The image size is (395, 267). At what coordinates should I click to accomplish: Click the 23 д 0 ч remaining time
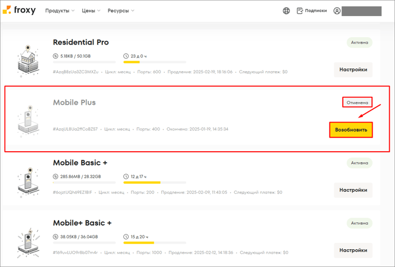[138, 56]
